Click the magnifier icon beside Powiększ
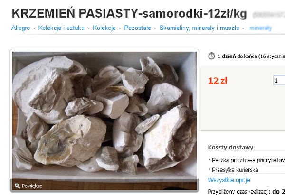Image resolution: width=285 pixels, height=195 pixels. pos(17,186)
